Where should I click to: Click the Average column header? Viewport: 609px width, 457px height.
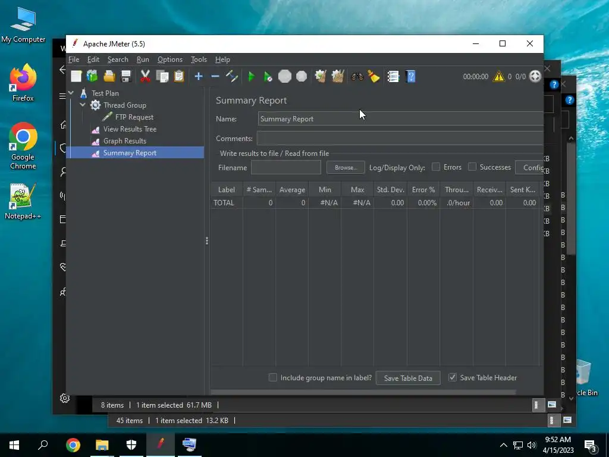[292, 190]
